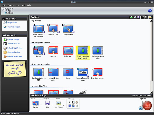Open the capture mode dropdown next to Capture button

click(141, 108)
